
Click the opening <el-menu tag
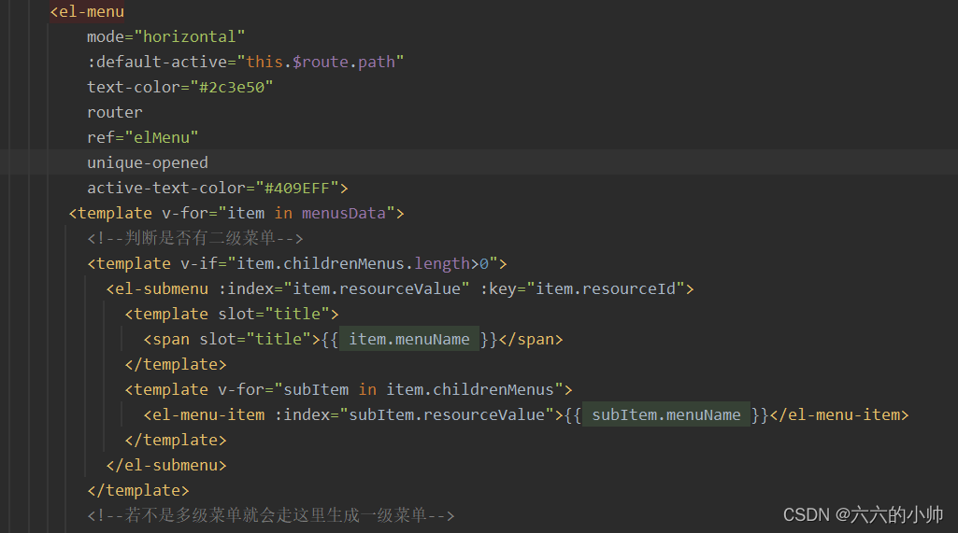pos(87,11)
